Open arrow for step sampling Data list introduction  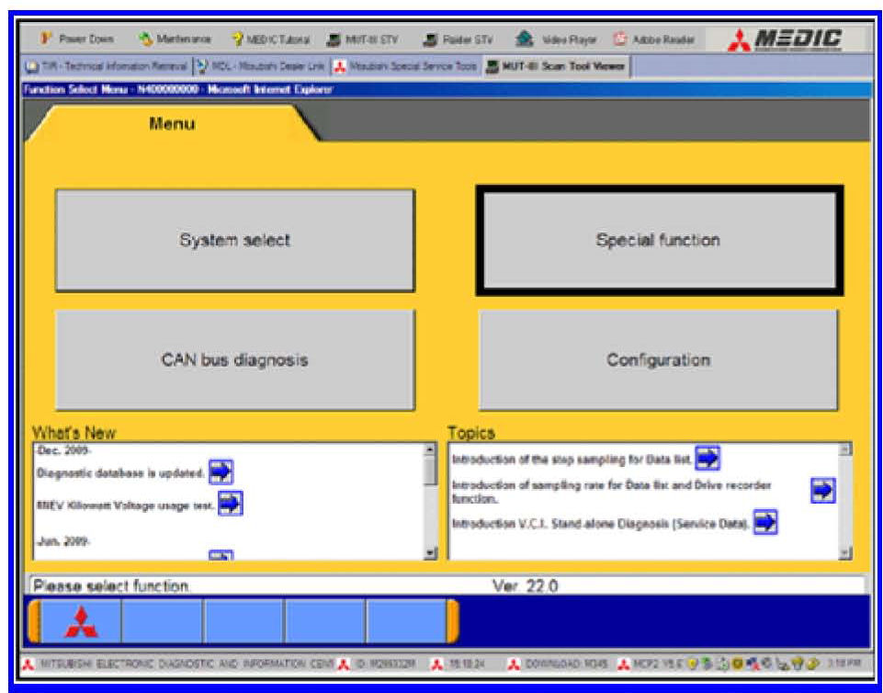708,457
